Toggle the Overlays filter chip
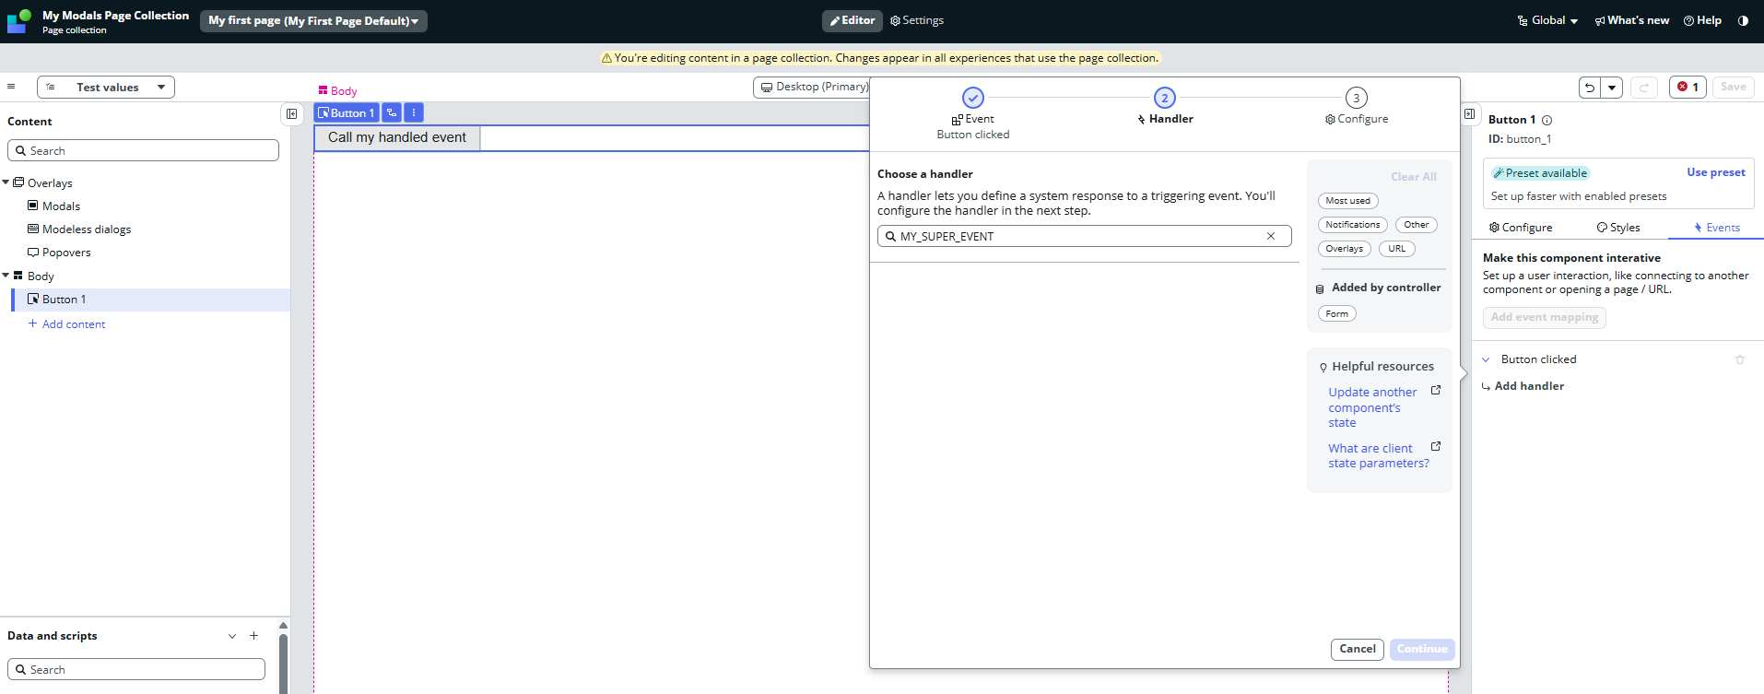Viewport: 1764px width, 694px height. [x=1344, y=249]
